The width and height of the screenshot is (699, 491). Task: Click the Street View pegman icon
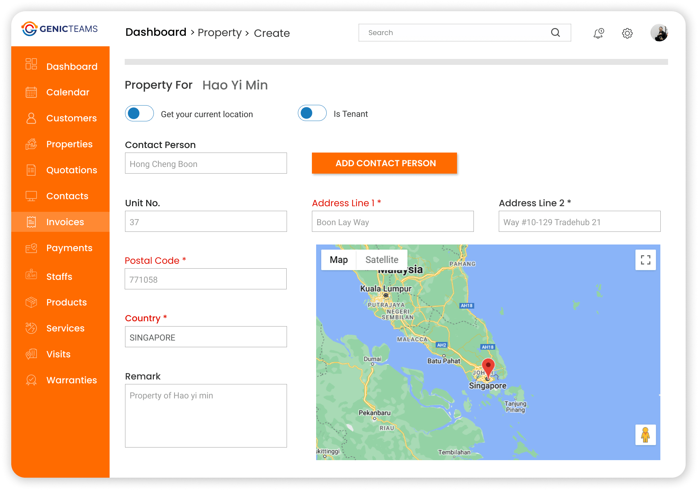[645, 435]
